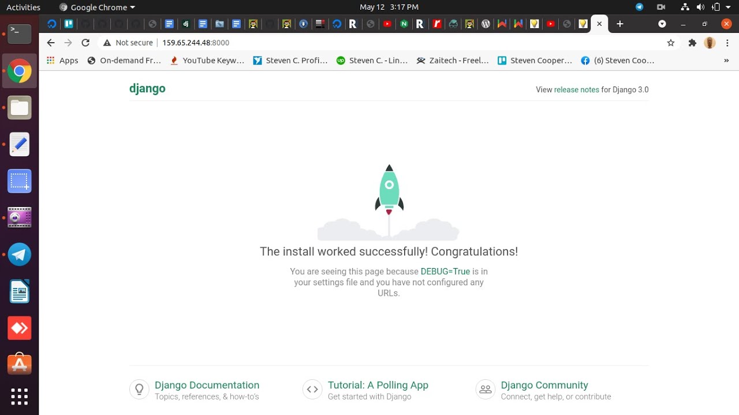
Task: Click the Not secure warning indicator
Action: (x=128, y=43)
